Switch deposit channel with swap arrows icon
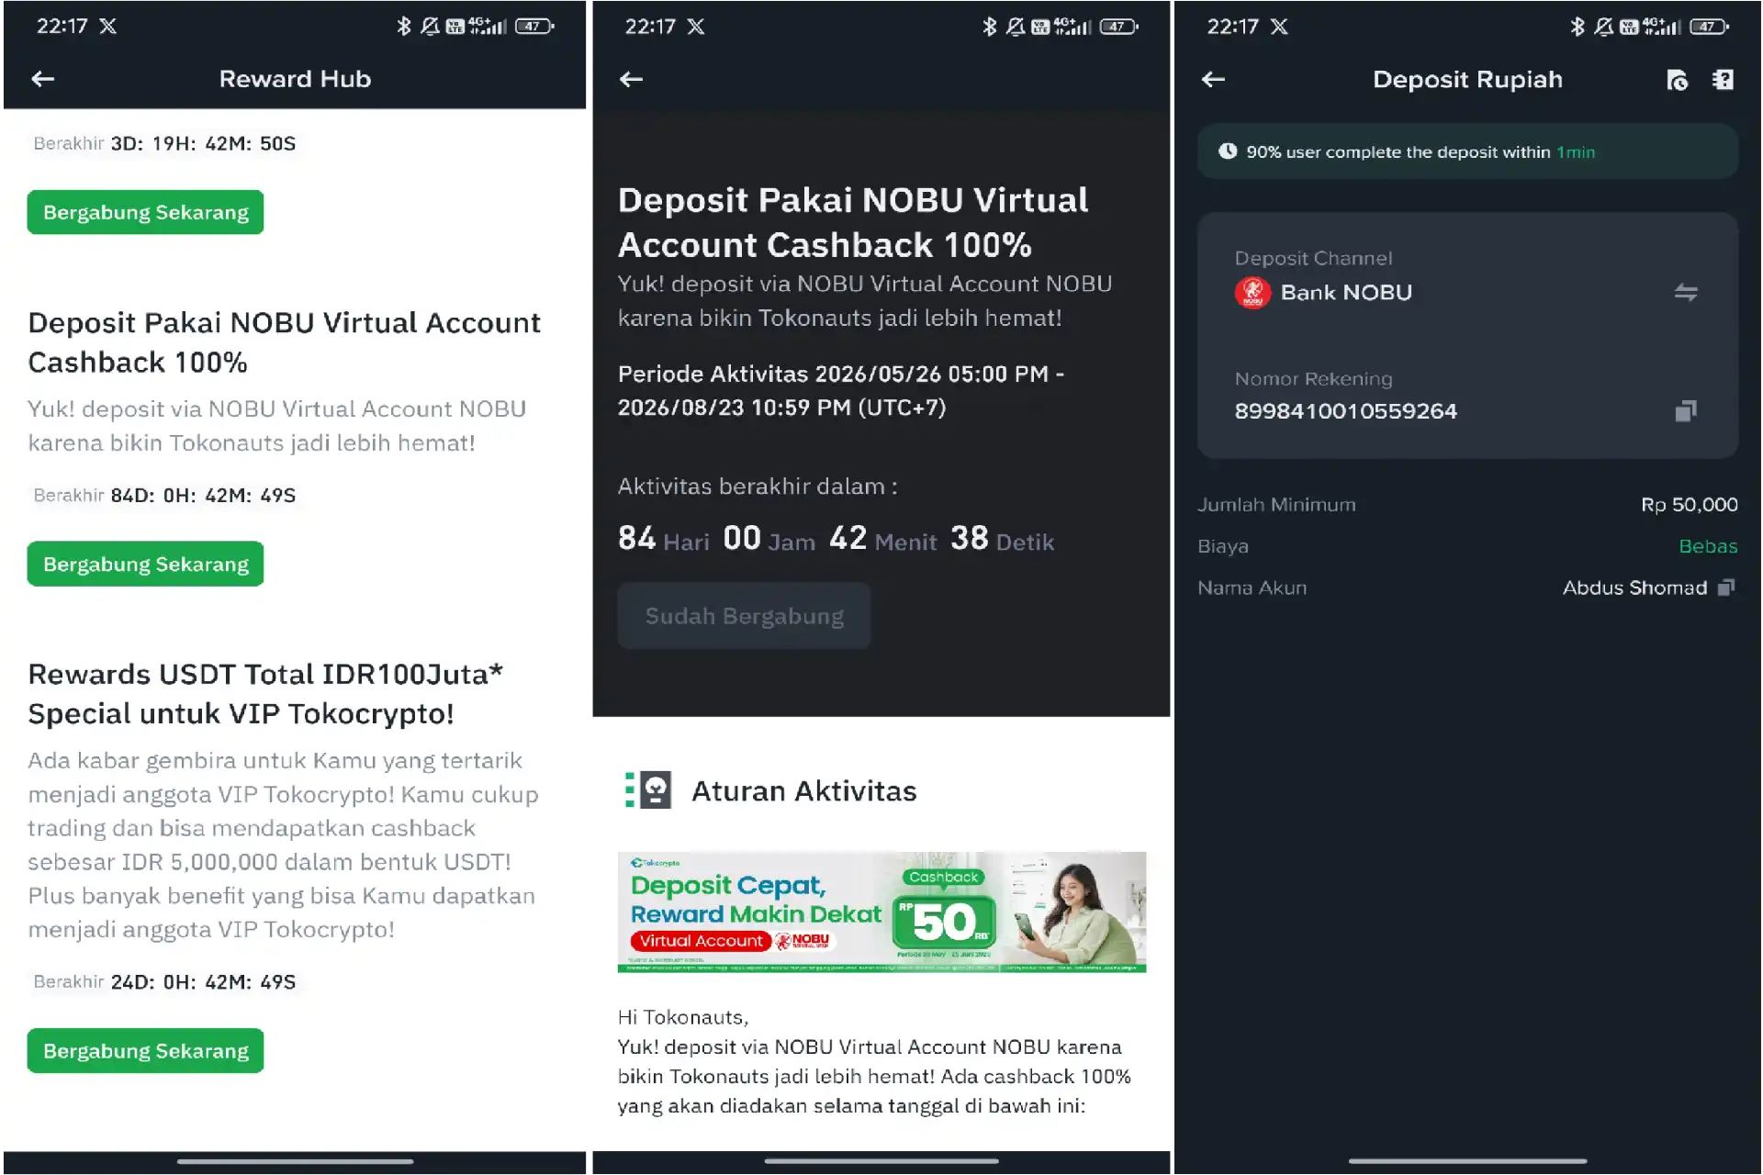 pyautogui.click(x=1686, y=293)
